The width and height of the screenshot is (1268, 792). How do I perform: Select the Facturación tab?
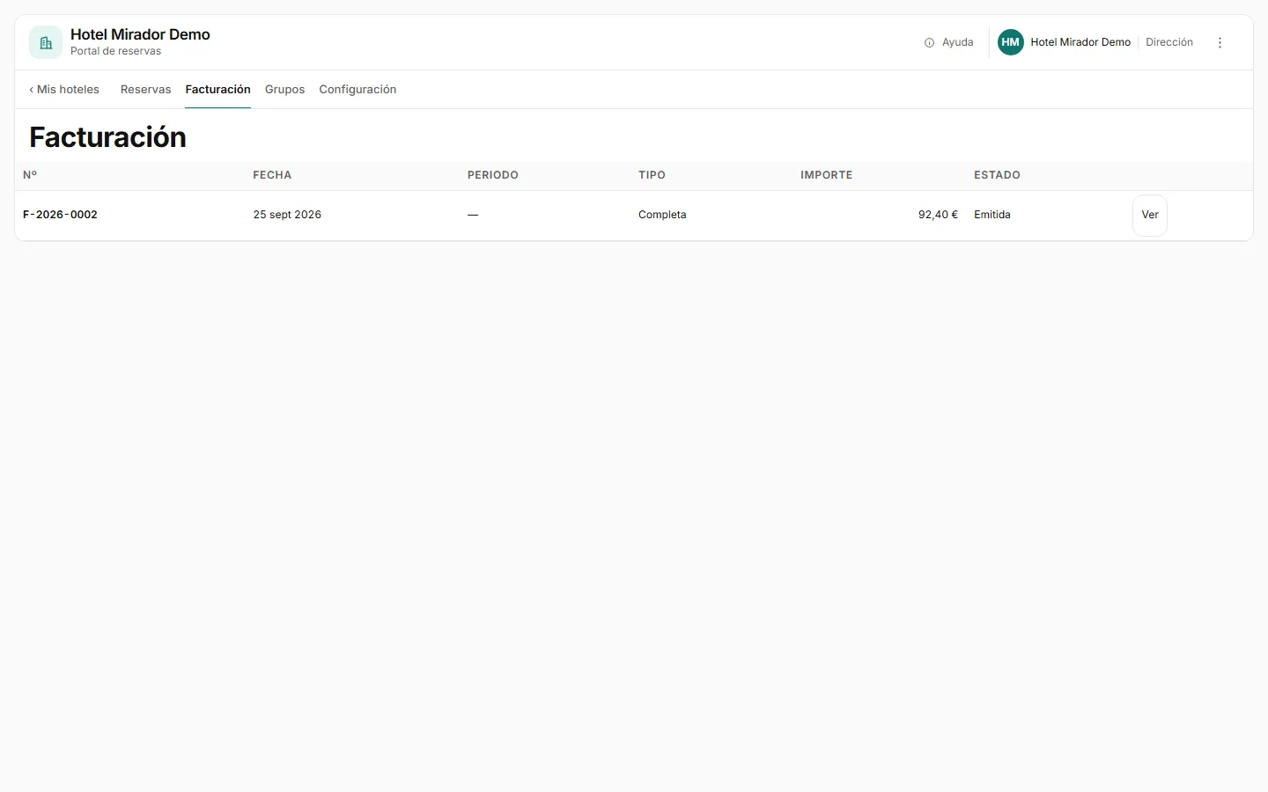217,90
